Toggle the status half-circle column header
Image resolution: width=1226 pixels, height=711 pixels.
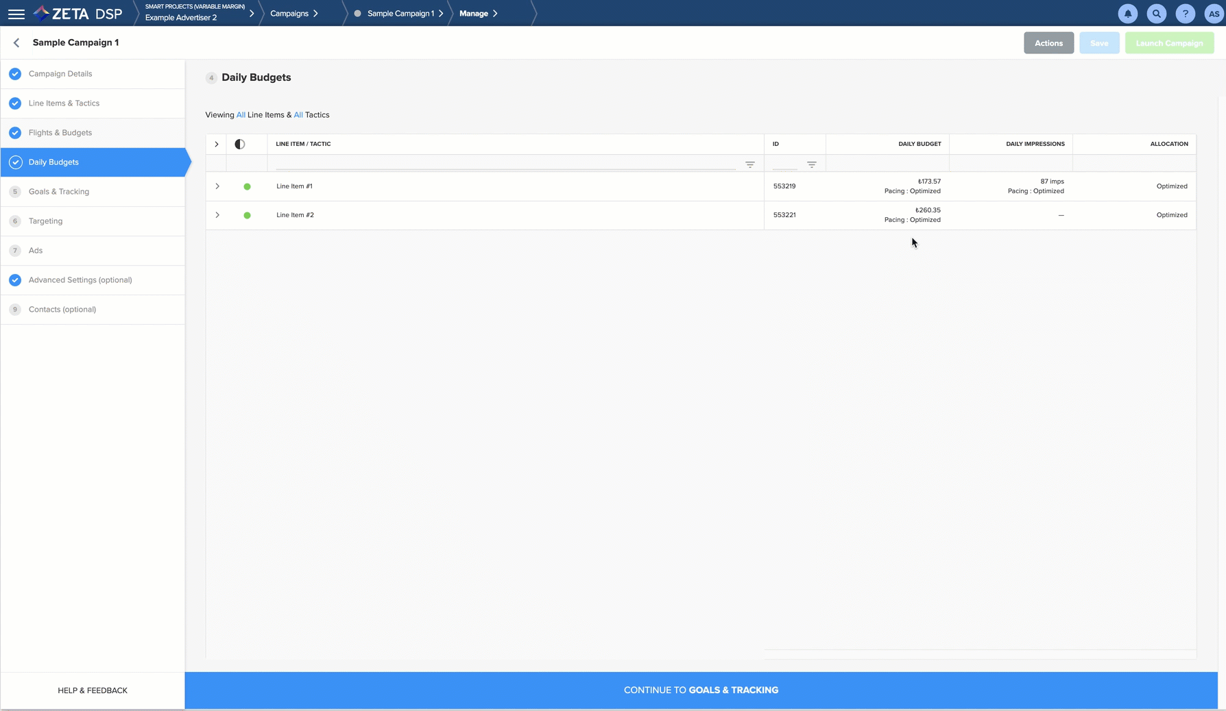pyautogui.click(x=240, y=144)
